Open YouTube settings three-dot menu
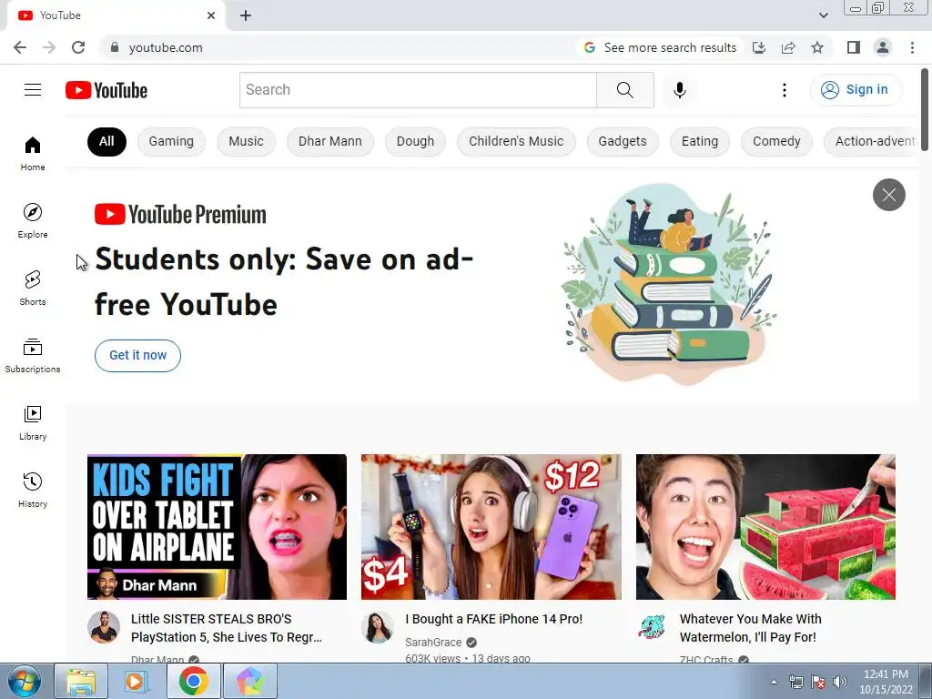 tap(784, 90)
